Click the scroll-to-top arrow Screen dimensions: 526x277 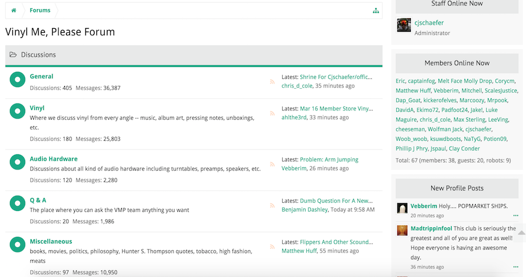click(x=522, y=233)
